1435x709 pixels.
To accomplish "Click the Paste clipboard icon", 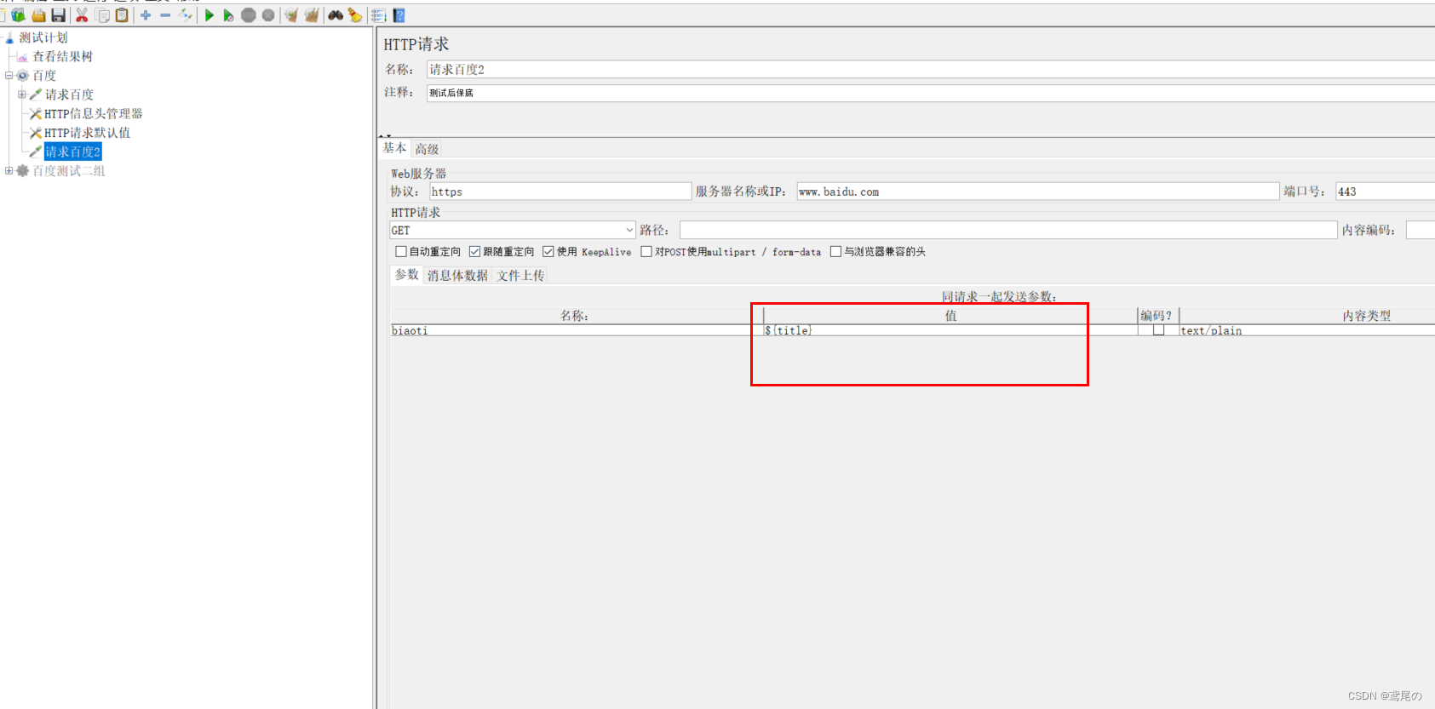I will pyautogui.click(x=122, y=15).
